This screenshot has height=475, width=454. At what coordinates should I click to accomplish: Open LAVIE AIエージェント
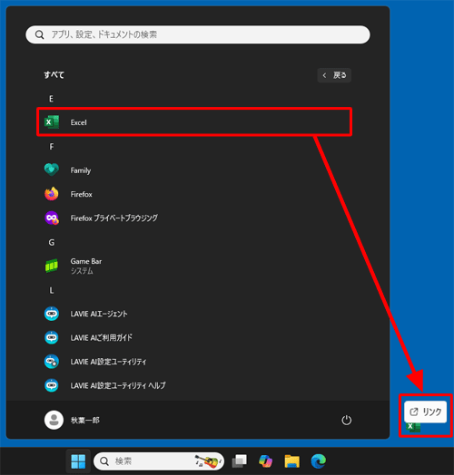click(x=194, y=314)
